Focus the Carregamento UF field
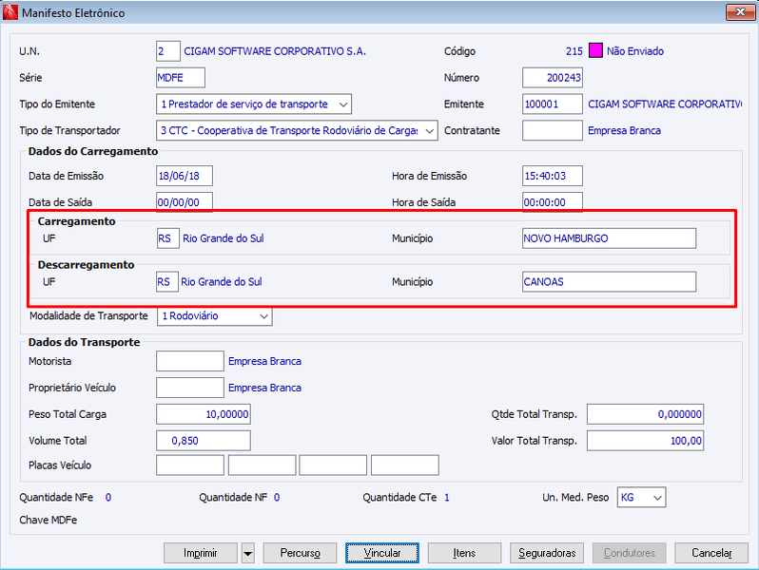 tap(168, 238)
